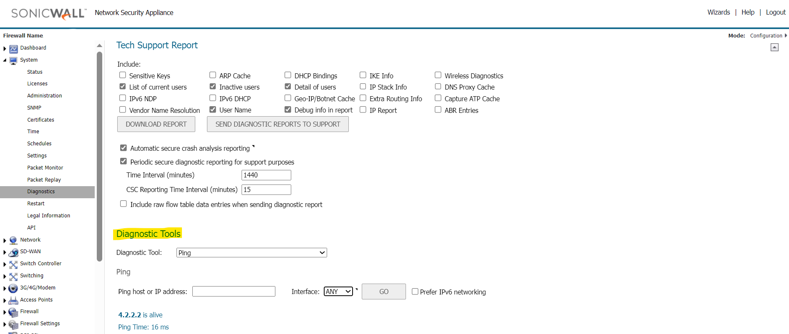Click the Logout link
Viewport: 789px width, 334px height.
pyautogui.click(x=776, y=12)
